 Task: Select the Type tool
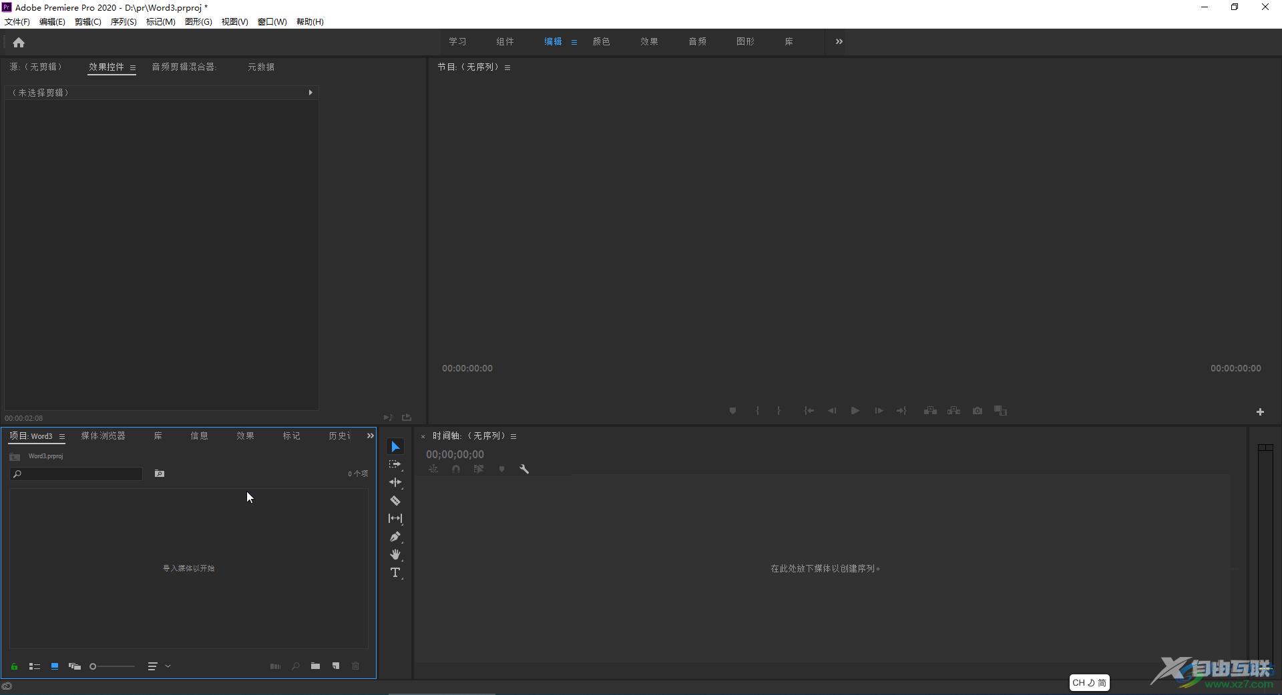(x=395, y=572)
